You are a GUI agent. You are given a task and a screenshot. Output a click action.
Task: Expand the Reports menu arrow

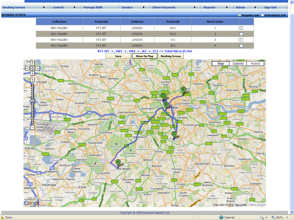point(227,7)
